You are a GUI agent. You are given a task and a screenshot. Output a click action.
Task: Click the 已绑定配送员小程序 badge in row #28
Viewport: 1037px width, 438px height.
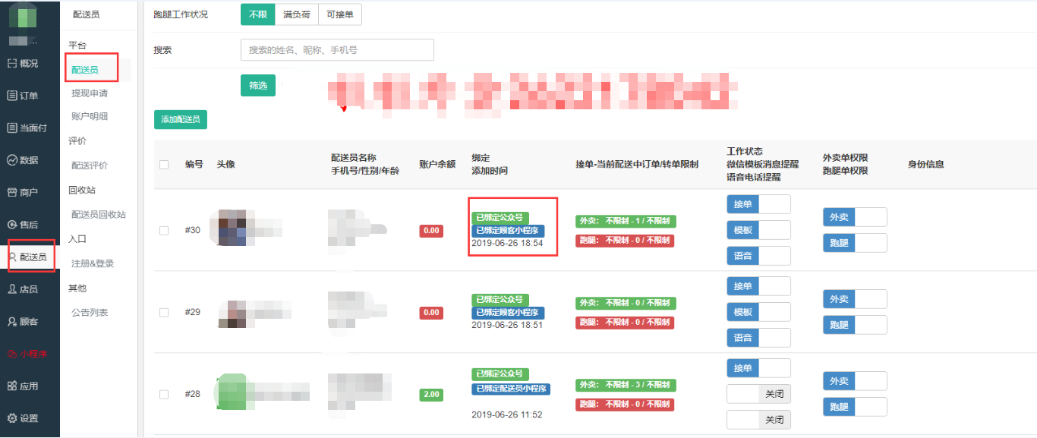pyautogui.click(x=511, y=389)
